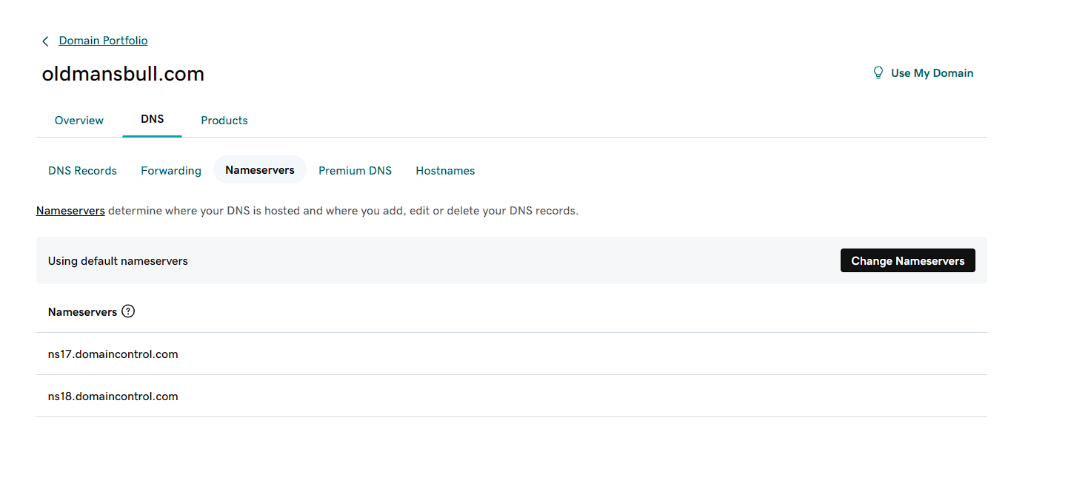Click the Use My Domain lightbulb icon
1068x483 pixels.
tap(878, 72)
